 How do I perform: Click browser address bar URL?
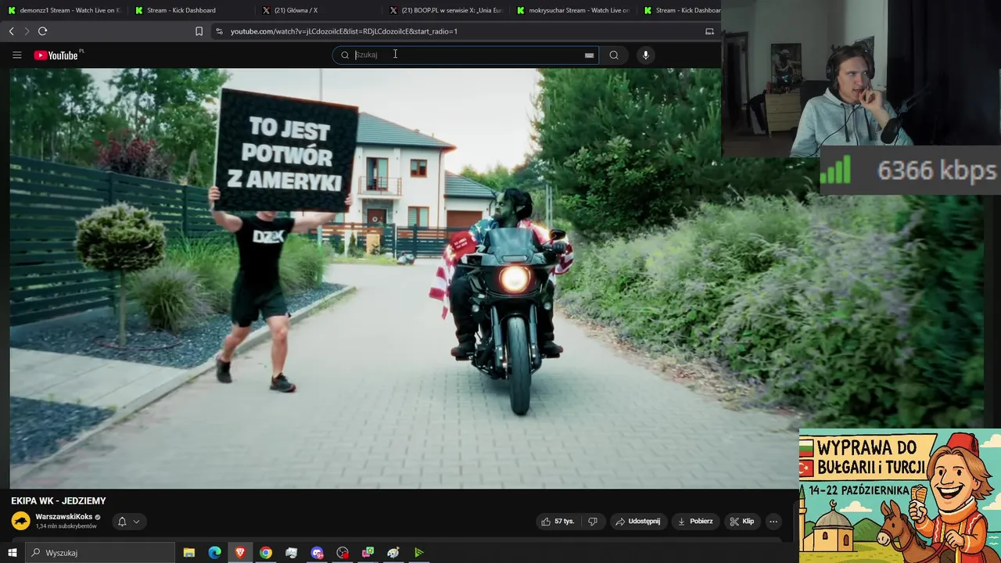coord(344,31)
